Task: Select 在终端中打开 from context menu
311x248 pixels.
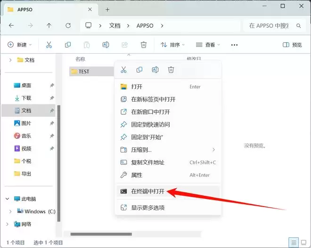Action: [147, 192]
